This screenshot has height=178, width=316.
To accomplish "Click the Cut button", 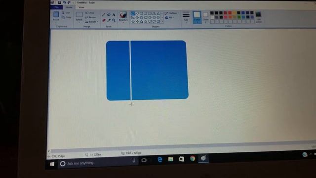I will tap(66, 13).
